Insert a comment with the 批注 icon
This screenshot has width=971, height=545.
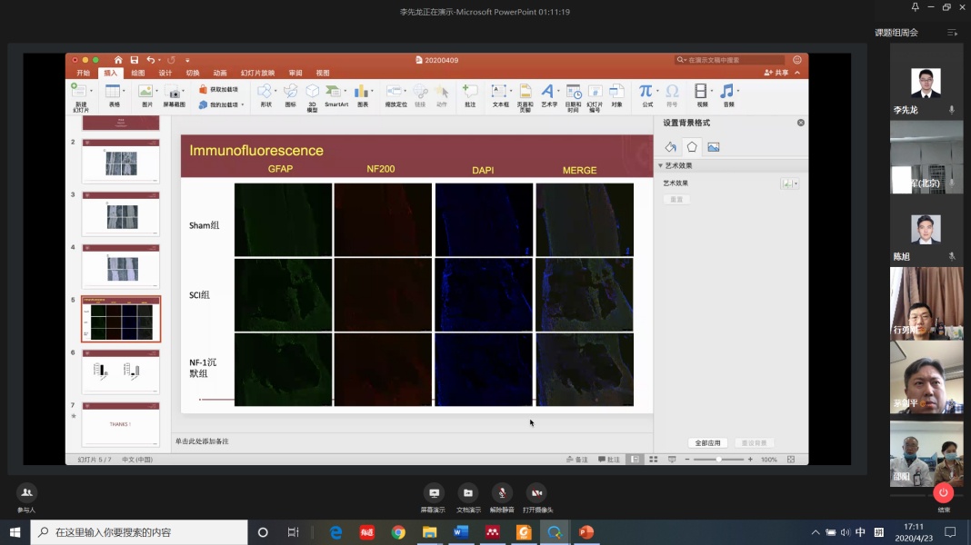click(469, 93)
